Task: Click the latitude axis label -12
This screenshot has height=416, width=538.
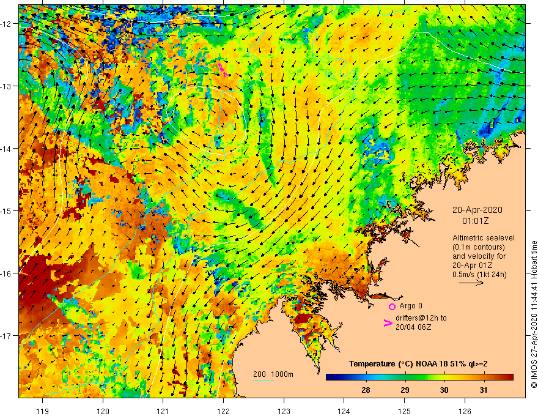Action: [6, 24]
